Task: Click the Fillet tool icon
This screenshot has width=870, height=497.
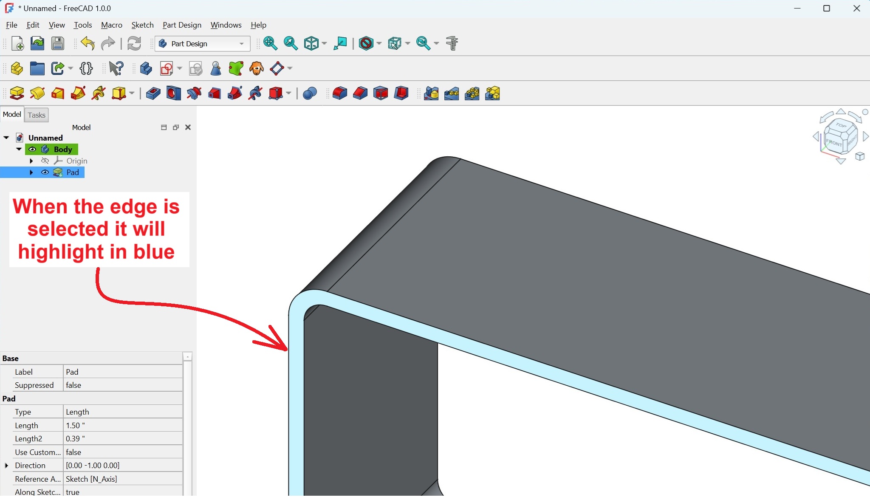Action: [340, 93]
